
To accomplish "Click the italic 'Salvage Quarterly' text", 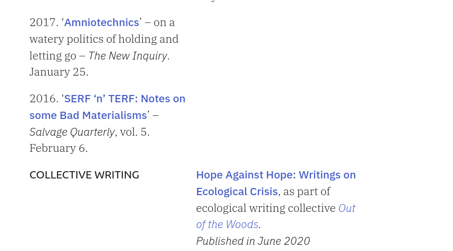I will tap(72, 132).
